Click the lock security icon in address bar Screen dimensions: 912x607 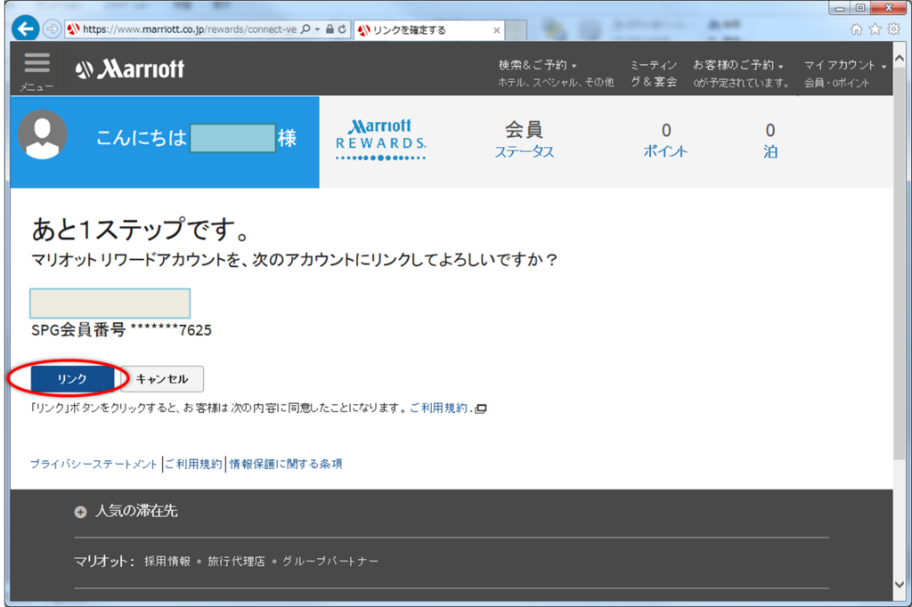[x=330, y=29]
